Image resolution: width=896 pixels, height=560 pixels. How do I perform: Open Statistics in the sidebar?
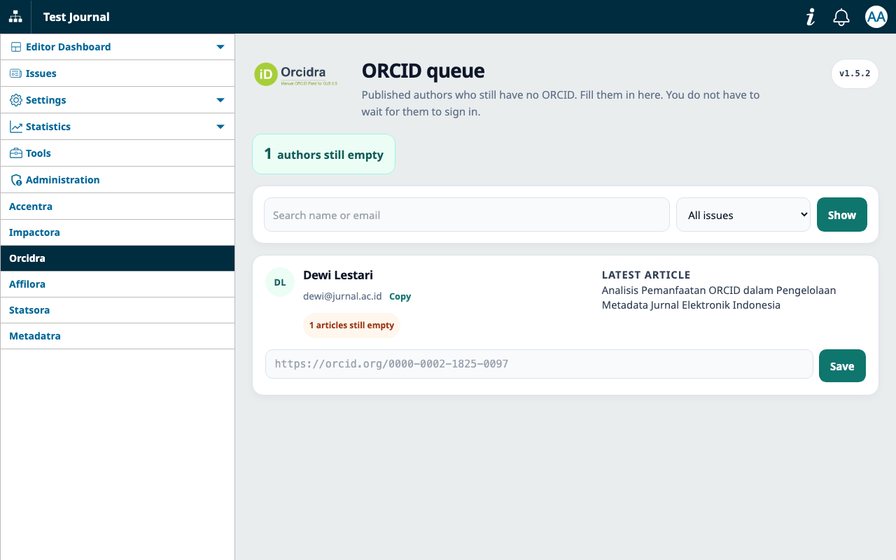click(118, 127)
